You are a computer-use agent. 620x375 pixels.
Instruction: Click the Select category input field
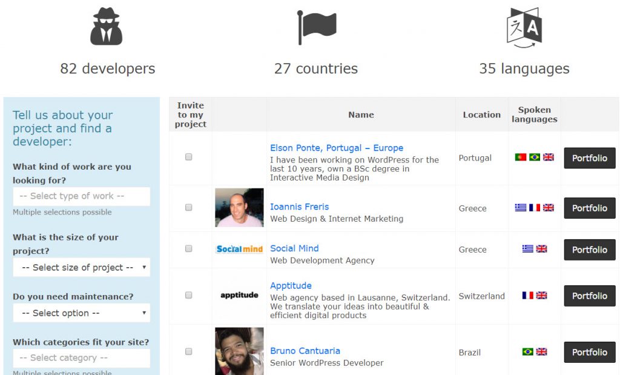(x=81, y=358)
